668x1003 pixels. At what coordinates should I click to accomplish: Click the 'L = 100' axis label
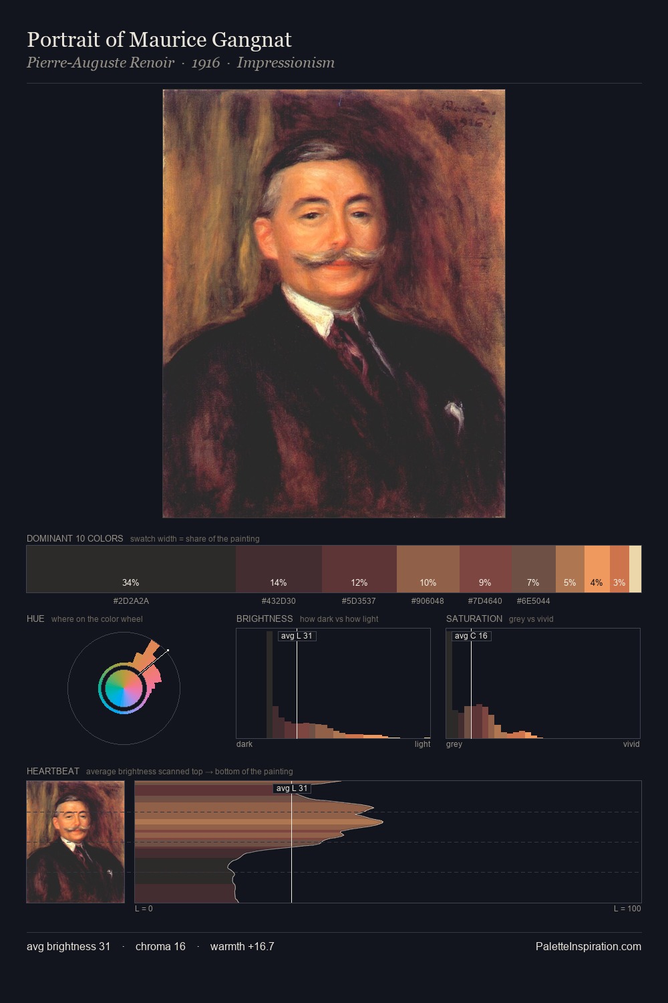point(627,909)
